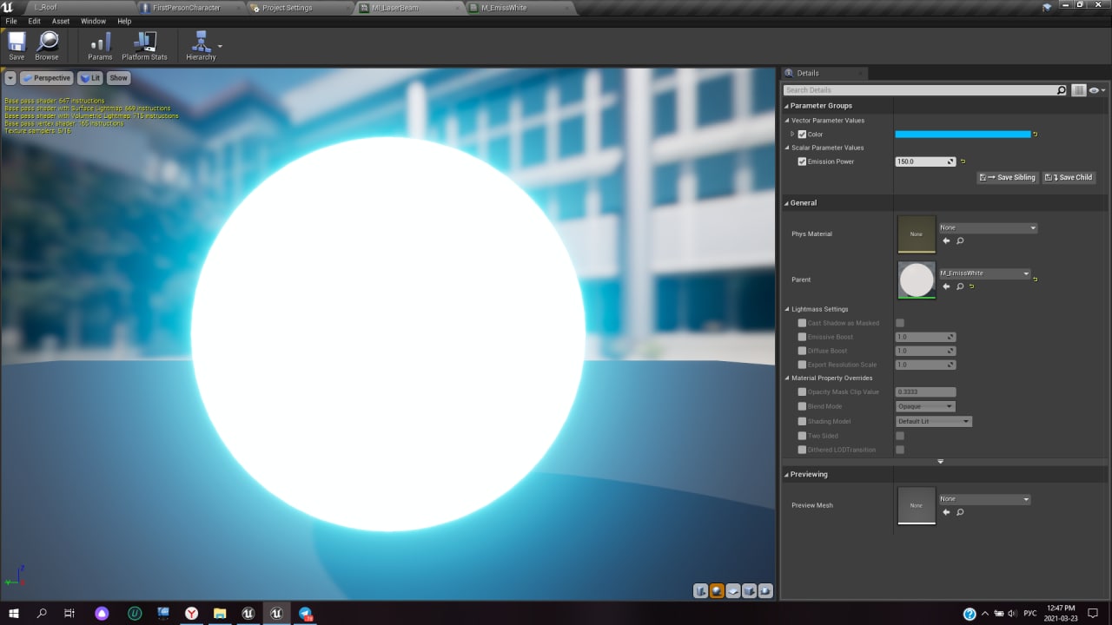Open the Help menu

click(x=124, y=21)
